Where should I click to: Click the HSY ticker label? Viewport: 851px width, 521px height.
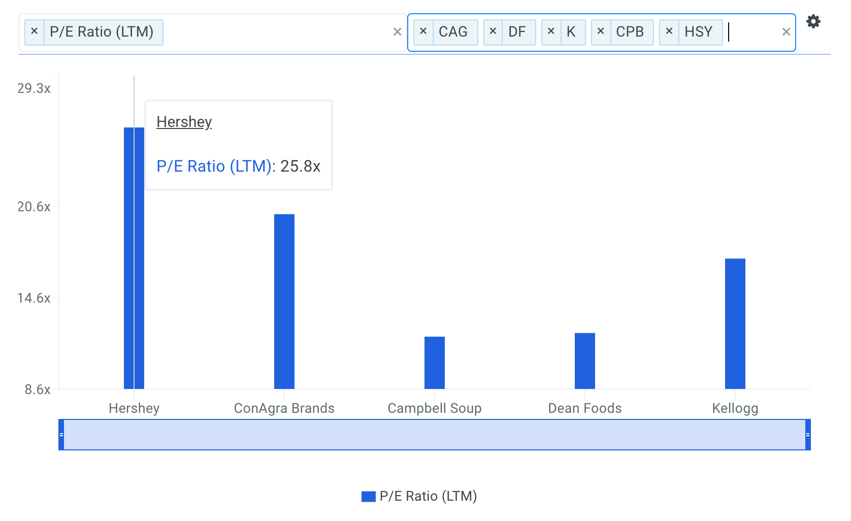tap(698, 31)
